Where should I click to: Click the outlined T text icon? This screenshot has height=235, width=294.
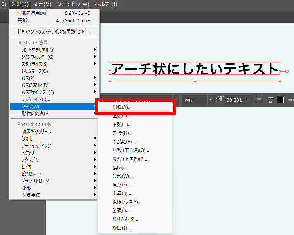(270, 100)
